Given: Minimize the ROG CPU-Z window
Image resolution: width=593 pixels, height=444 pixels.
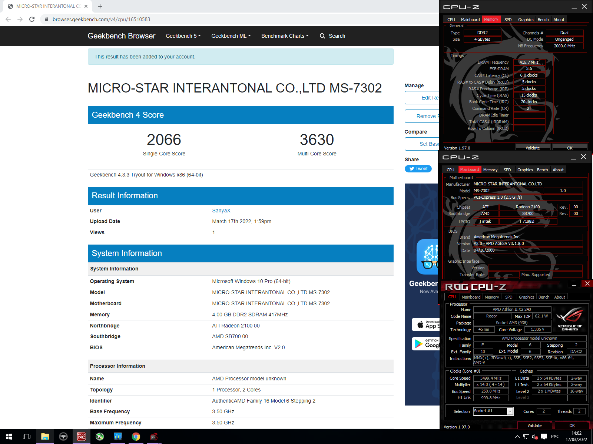Looking at the screenshot, I should [574, 284].
